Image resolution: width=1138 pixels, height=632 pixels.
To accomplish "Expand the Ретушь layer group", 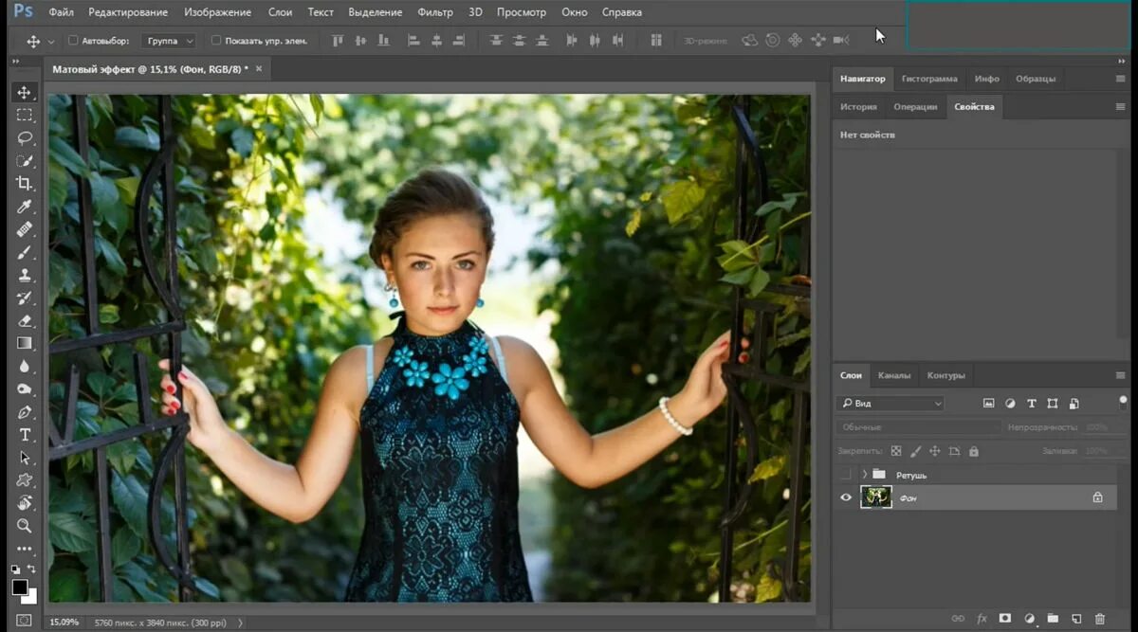I will click(x=864, y=474).
